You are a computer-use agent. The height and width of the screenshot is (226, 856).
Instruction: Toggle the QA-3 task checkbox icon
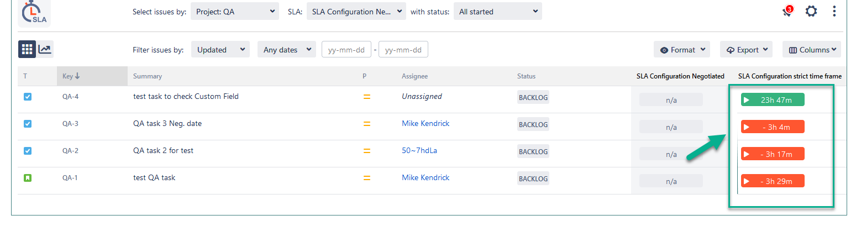[x=28, y=124]
